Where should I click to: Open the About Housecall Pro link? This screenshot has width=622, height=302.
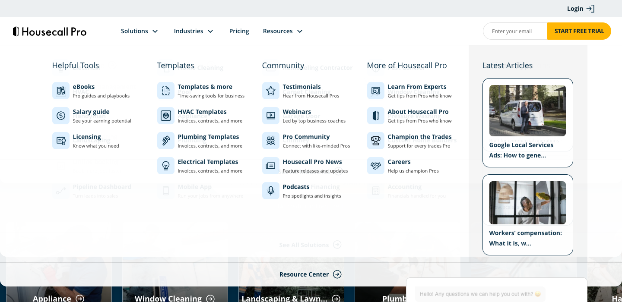tap(418, 112)
